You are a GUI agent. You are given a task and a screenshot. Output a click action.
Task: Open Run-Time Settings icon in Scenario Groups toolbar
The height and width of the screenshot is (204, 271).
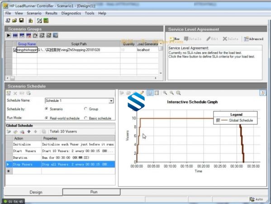tap(35, 36)
